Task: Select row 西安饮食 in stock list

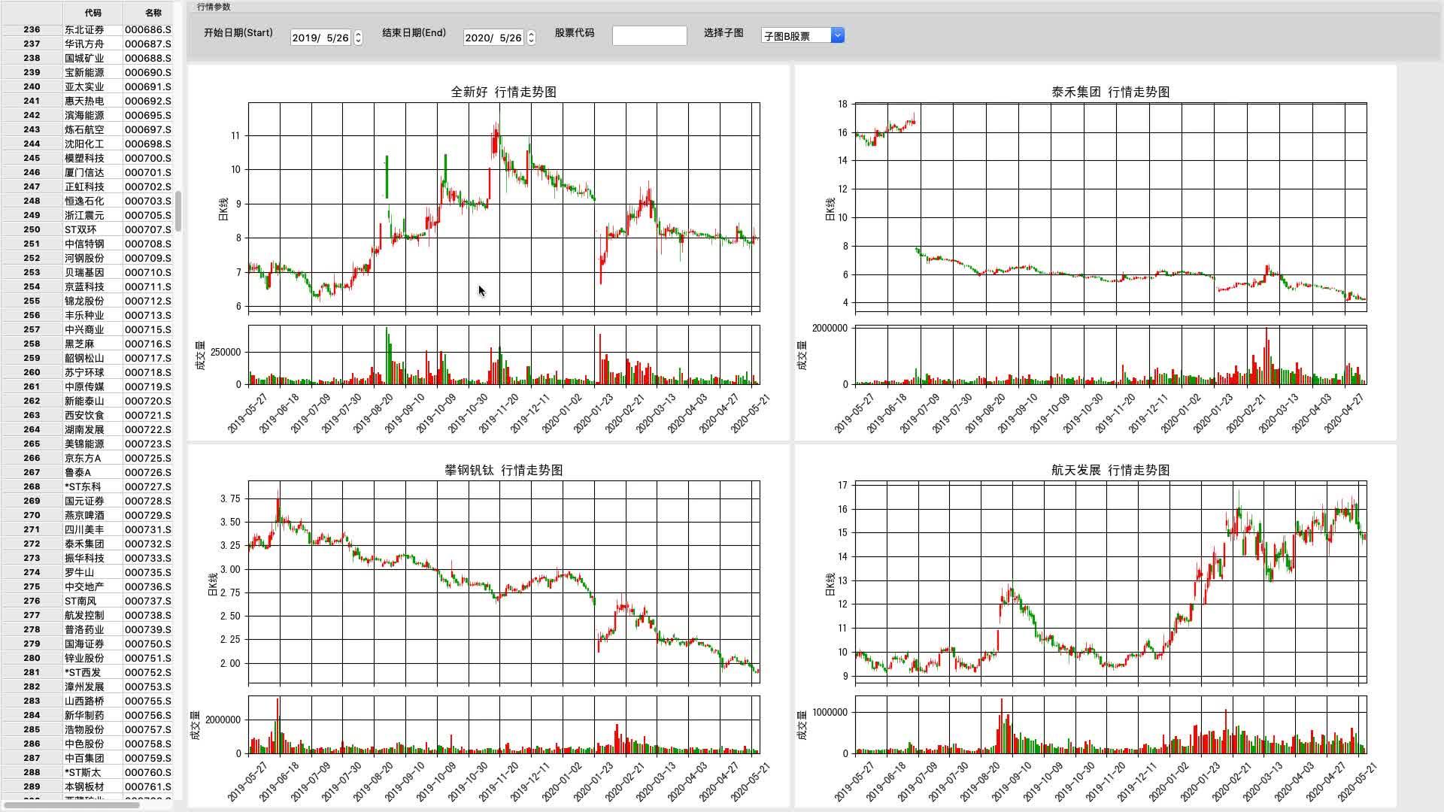Action: click(x=86, y=415)
